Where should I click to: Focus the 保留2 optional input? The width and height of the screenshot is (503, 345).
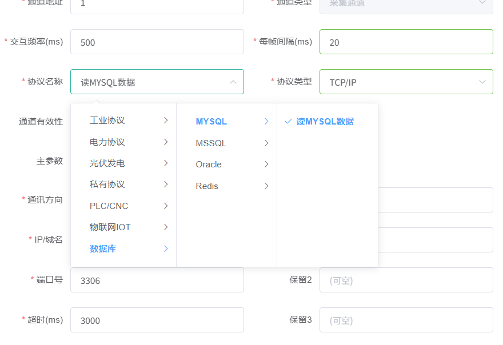click(406, 280)
